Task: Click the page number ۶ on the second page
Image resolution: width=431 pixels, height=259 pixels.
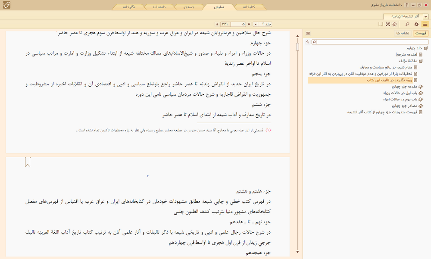Action: pos(148,176)
